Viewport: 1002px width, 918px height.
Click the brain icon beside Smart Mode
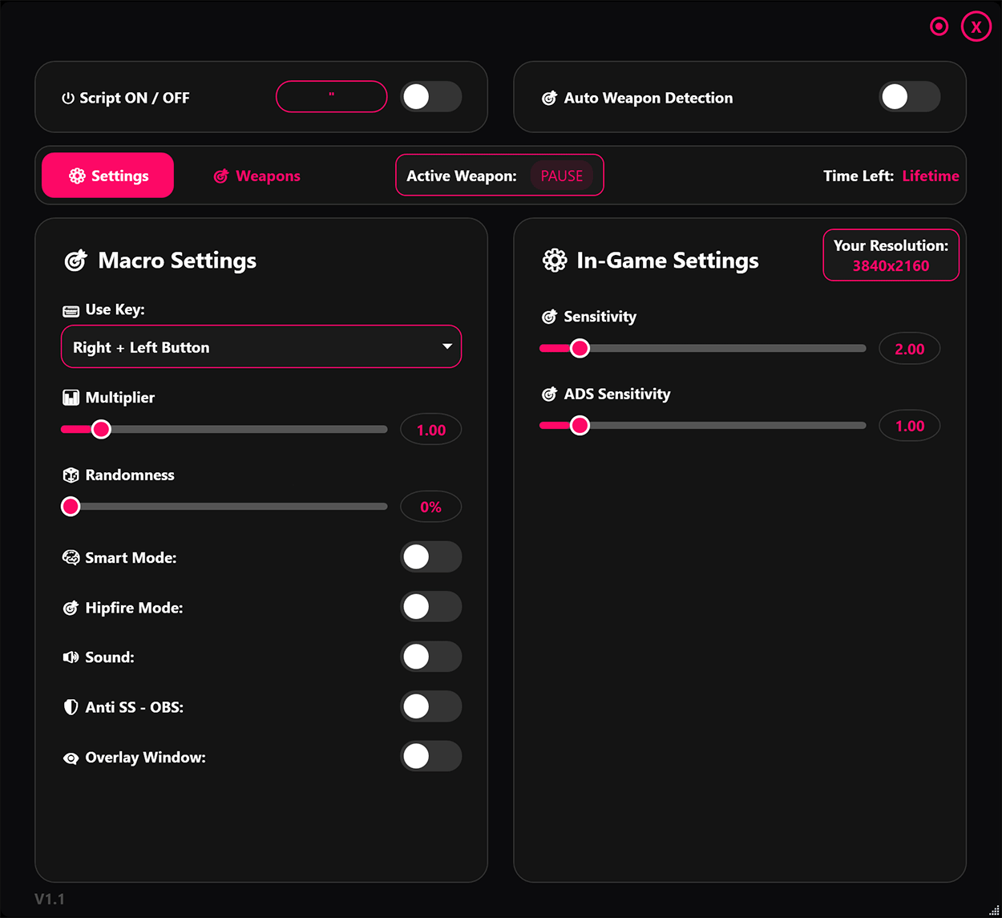[71, 557]
